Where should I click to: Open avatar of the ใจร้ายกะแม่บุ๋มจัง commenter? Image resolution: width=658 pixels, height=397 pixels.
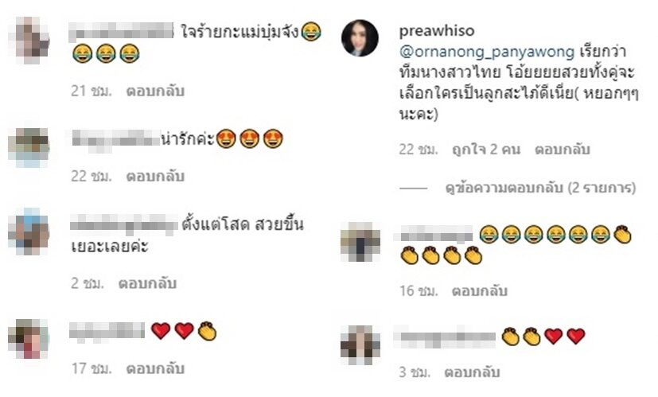point(29,41)
